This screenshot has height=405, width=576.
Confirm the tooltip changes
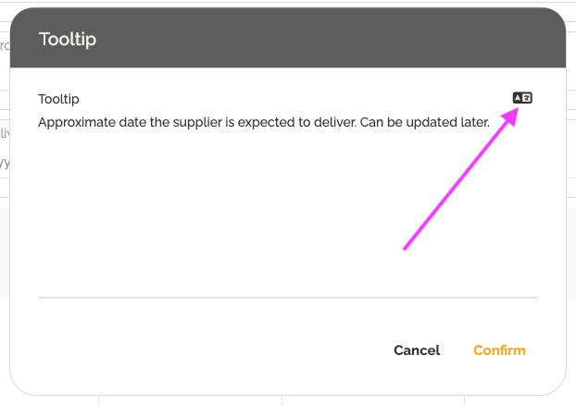coord(499,350)
